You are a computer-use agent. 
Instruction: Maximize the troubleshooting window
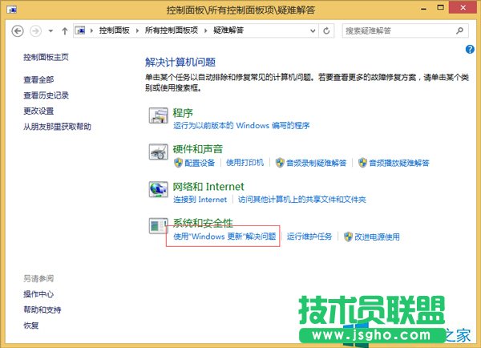pyautogui.click(x=440, y=8)
